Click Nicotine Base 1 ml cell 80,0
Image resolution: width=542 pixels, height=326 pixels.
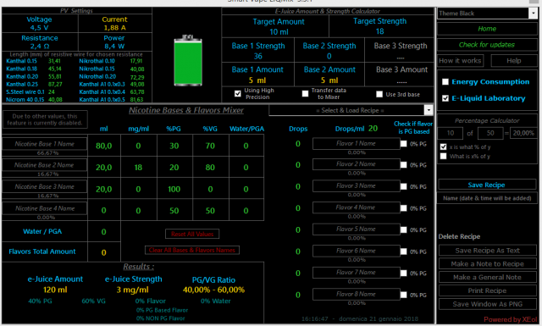point(103,146)
